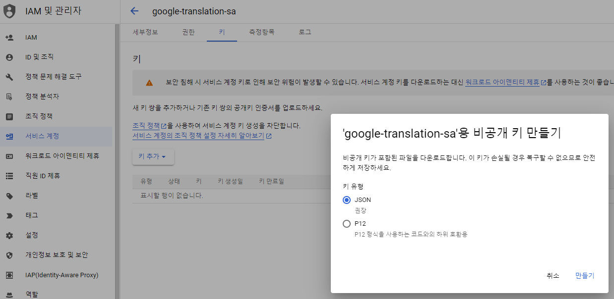Image resolution: width=614 pixels, height=299 pixels.
Task: Click the 조직 정책 list icon
Action: click(9, 116)
